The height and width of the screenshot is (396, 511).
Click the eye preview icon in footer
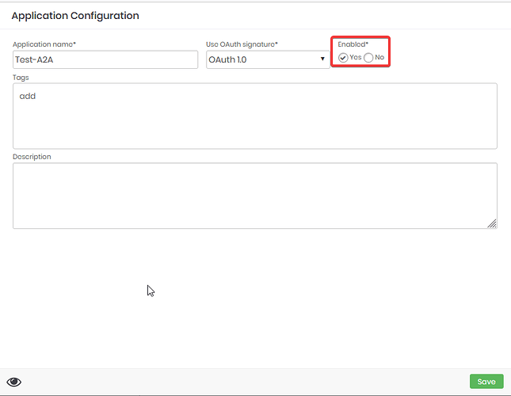[14, 382]
